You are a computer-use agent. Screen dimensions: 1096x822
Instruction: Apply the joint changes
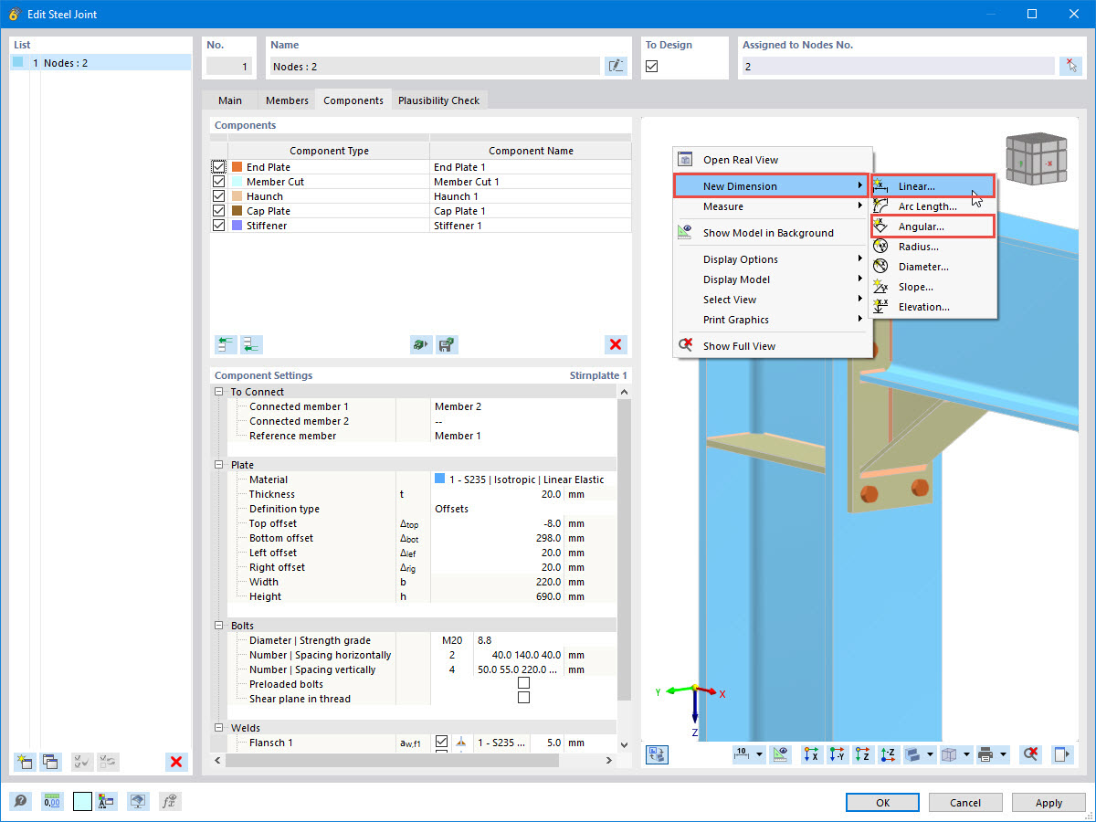1048,802
